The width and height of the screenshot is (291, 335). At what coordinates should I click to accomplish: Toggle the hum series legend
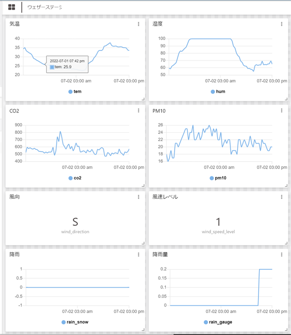[218, 92]
